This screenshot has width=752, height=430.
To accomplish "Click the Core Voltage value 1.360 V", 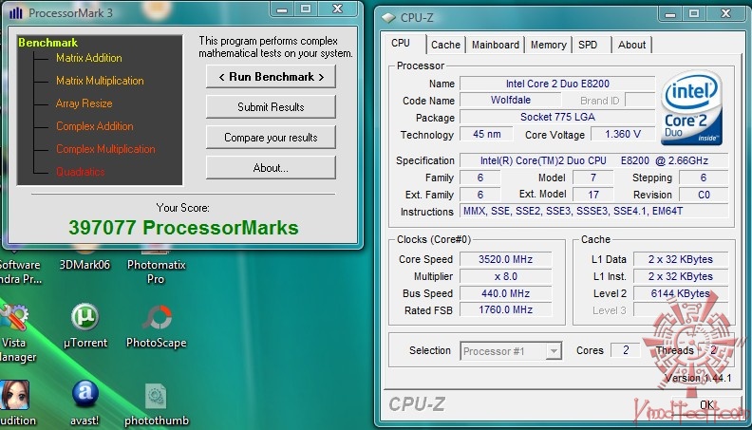I will coord(623,134).
